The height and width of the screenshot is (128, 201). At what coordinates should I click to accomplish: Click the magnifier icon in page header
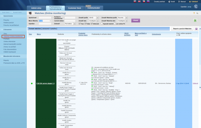coord(197,13)
